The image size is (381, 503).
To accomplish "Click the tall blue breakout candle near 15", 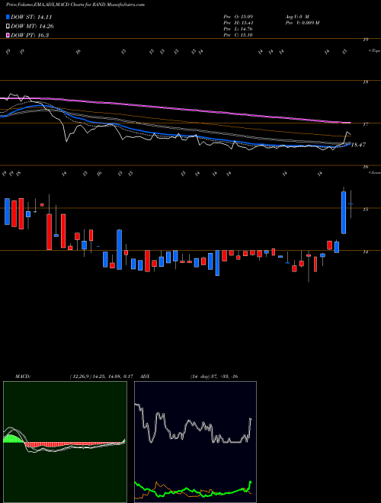I will pos(344,213).
